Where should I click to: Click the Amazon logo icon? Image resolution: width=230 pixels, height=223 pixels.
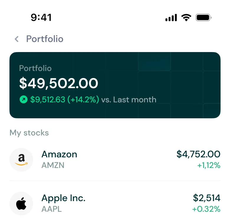21,160
